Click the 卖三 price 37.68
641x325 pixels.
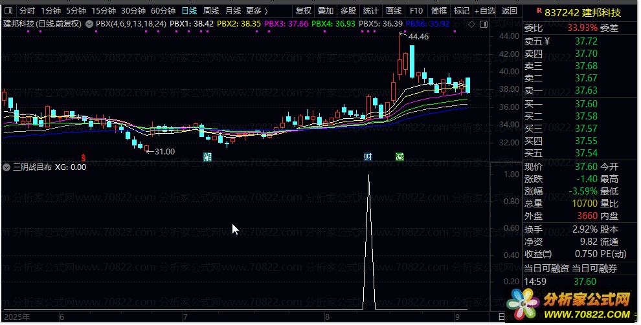[x=586, y=66]
